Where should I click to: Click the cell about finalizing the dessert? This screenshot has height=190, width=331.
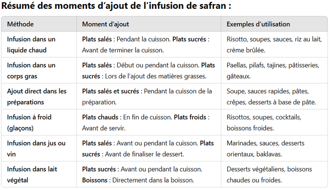tap(148, 149)
